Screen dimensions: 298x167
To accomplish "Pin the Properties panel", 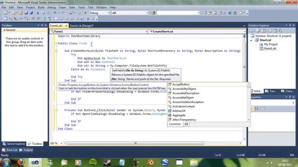I will [x=290, y=97].
